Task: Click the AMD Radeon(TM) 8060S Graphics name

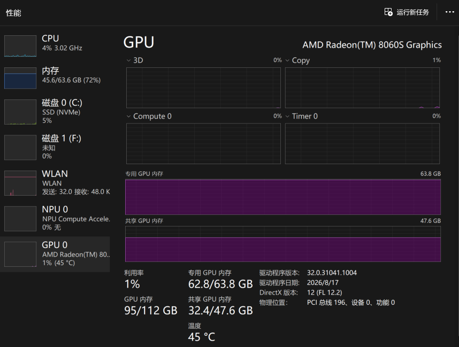Action: coord(372,45)
